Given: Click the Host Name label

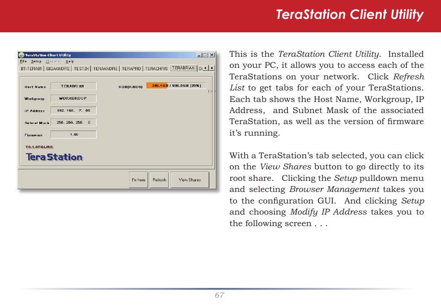Looking at the screenshot, I should (35, 87).
